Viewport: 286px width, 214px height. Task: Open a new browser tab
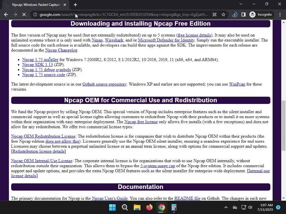click(x=75, y=5)
